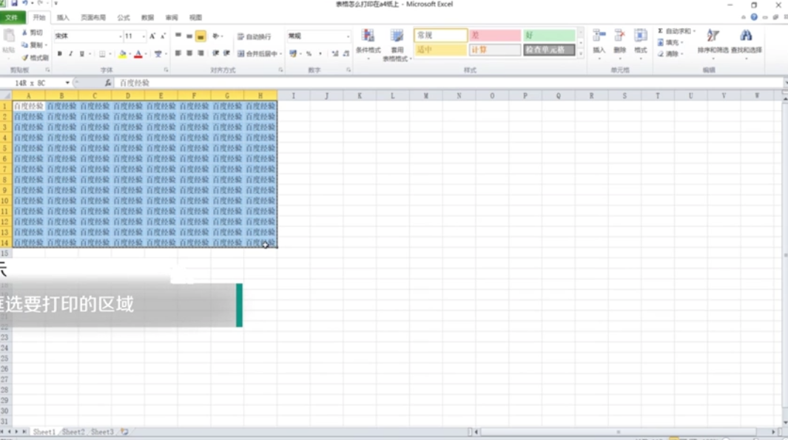Open the font size dropdown showing 11

click(x=144, y=36)
